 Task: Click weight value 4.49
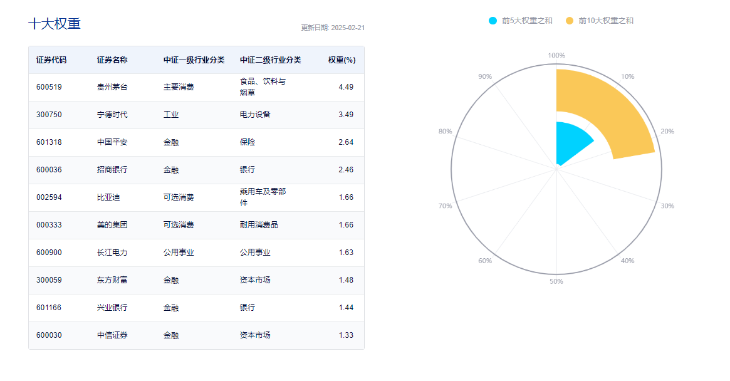(x=346, y=87)
